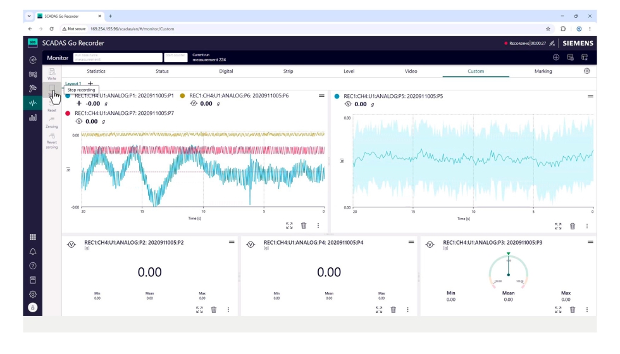Open more options for P3 gauge widget

587,310
